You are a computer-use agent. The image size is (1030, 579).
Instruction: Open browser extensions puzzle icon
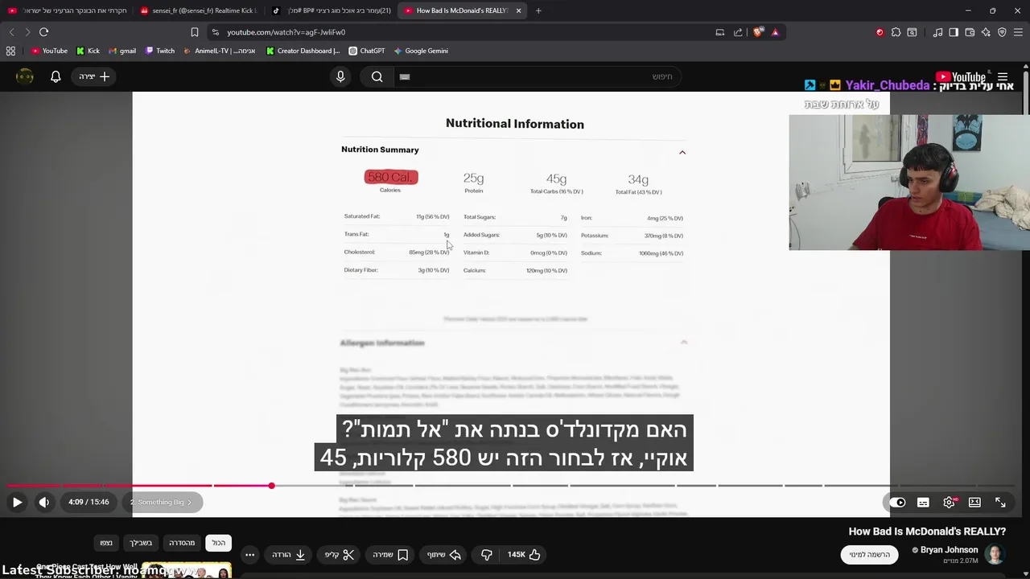click(896, 32)
